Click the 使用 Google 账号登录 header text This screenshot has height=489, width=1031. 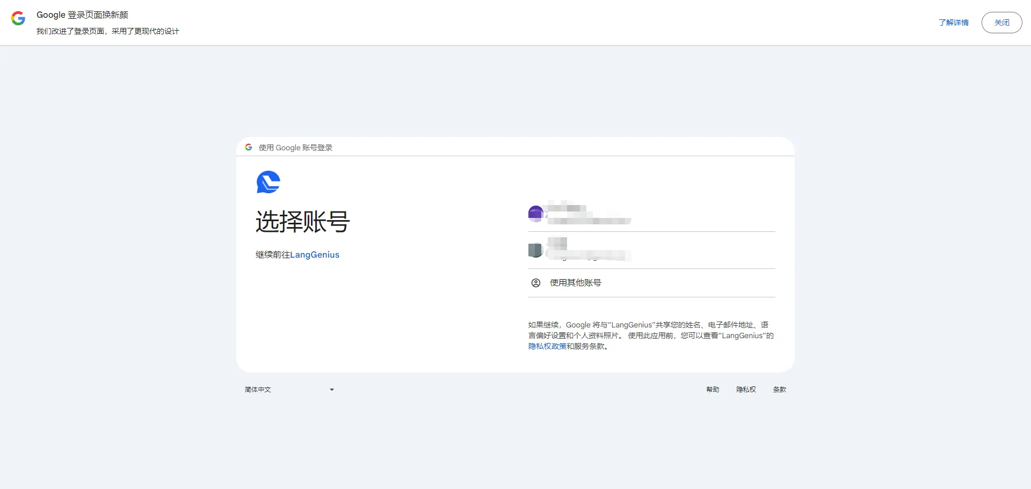[x=295, y=148]
